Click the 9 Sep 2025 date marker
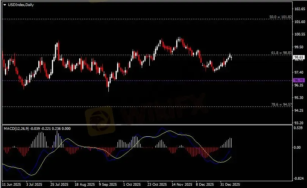This screenshot has height=188, width=307. click(x=107, y=185)
